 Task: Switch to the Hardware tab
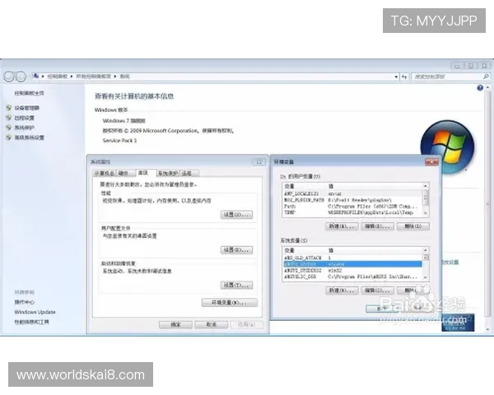click(123, 174)
